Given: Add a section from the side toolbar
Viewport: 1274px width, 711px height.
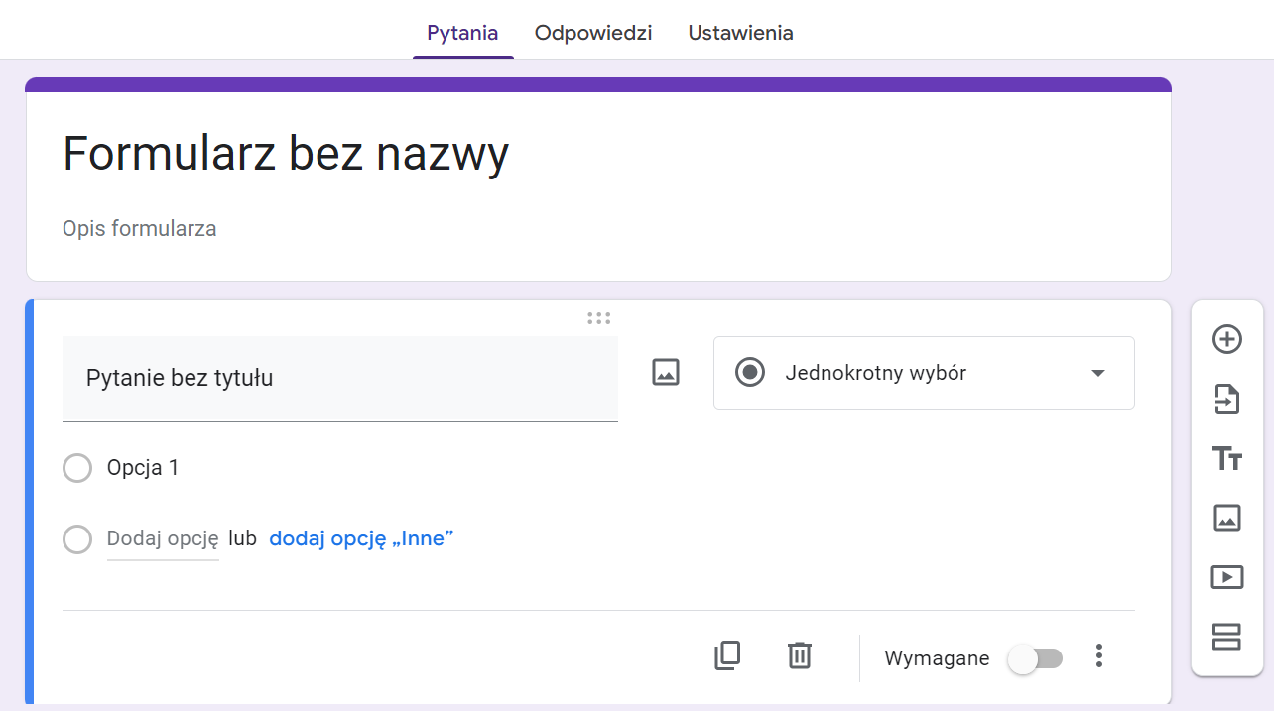Looking at the screenshot, I should click(x=1227, y=636).
